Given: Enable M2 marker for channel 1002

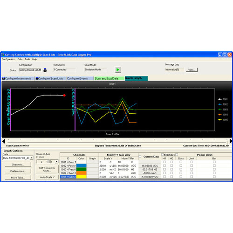Looking at the screenshot, I should (171, 165).
